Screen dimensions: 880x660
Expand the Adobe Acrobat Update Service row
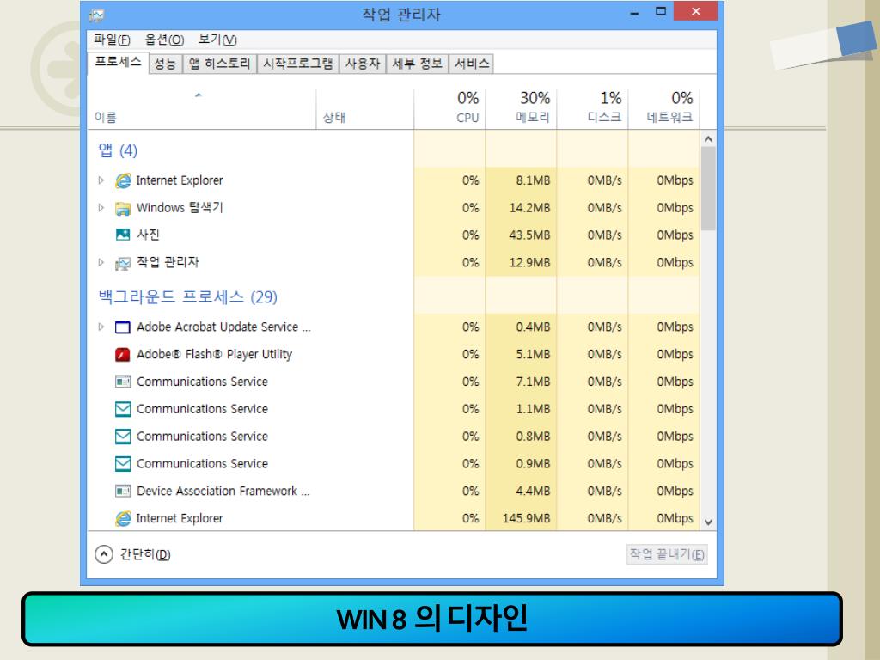tap(101, 327)
